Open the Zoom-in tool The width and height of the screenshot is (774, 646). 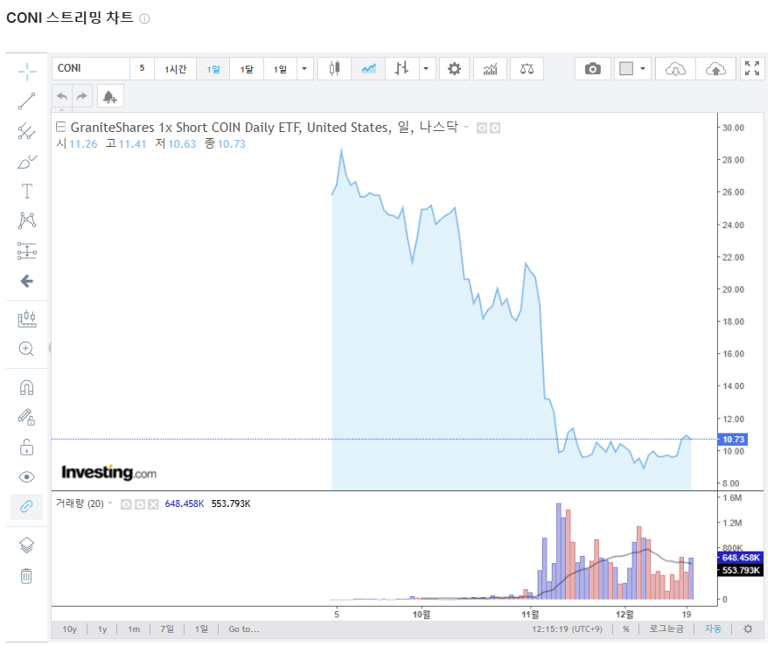click(25, 348)
